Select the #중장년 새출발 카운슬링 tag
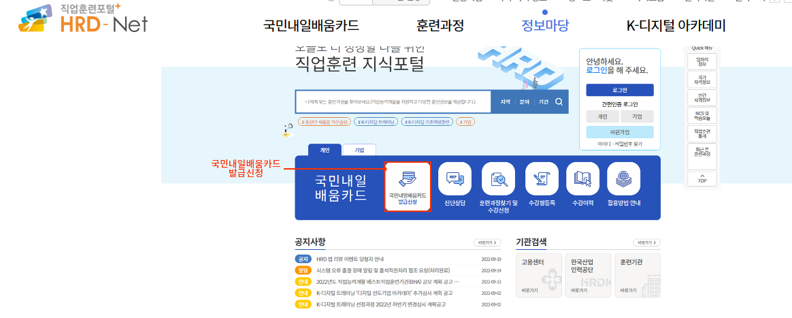The height and width of the screenshot is (318, 792). coord(323,122)
